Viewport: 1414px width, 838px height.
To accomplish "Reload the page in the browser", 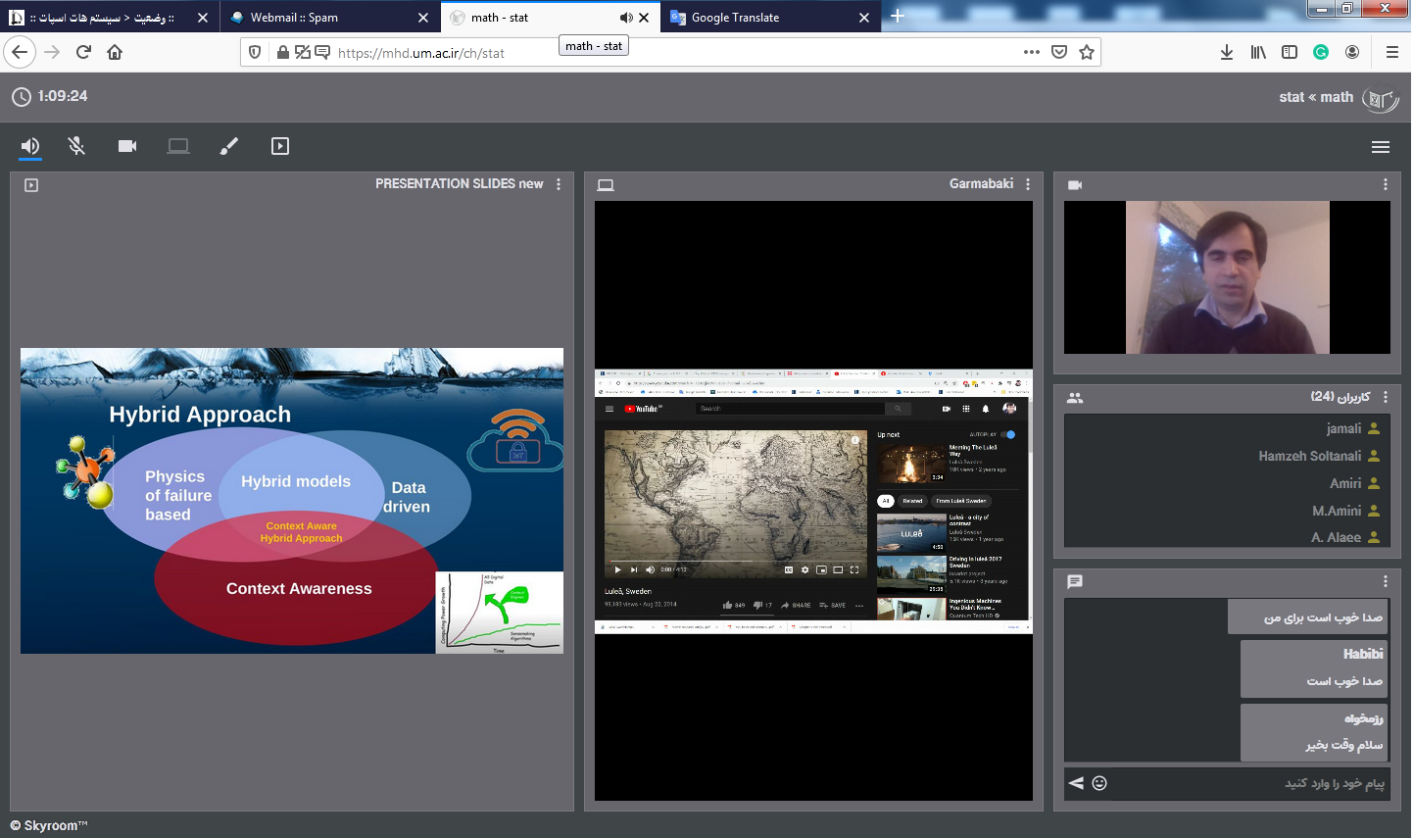I will (83, 52).
